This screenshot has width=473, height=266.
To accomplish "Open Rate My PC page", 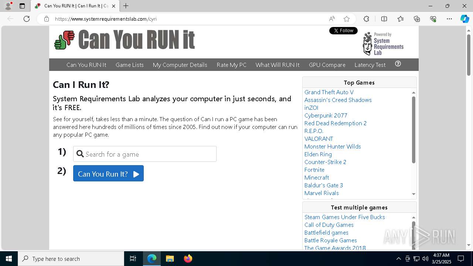I will point(231,65).
